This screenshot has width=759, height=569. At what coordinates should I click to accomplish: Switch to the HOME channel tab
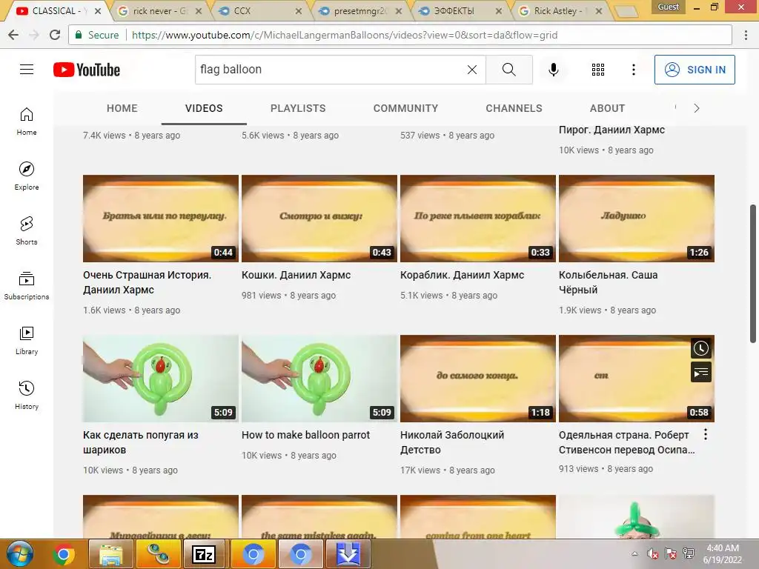point(122,108)
